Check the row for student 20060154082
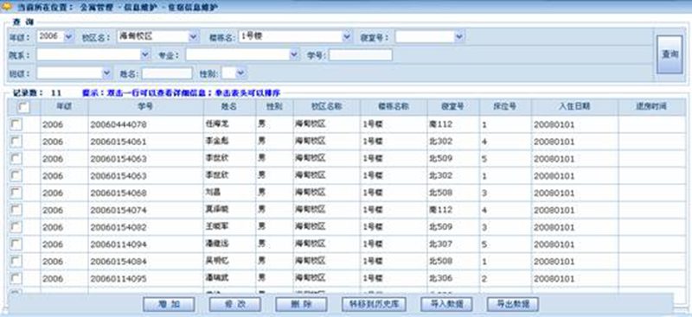 click(x=16, y=227)
